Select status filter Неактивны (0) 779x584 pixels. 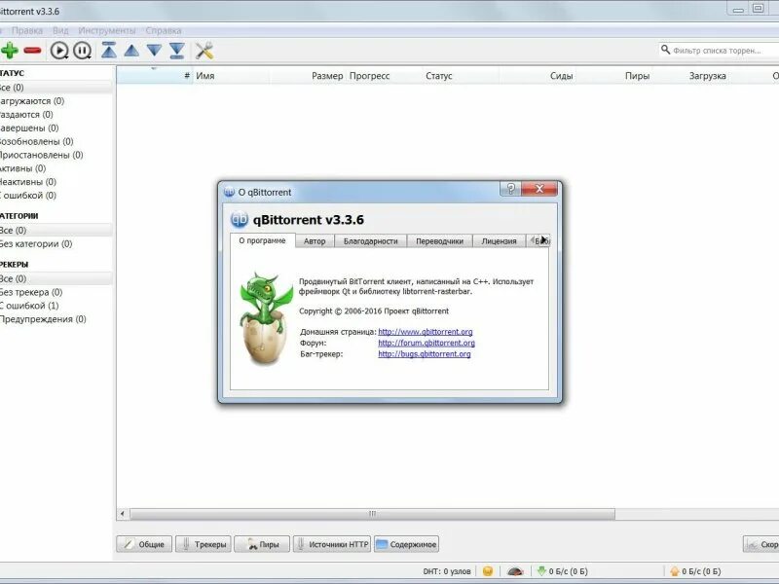click(28, 182)
